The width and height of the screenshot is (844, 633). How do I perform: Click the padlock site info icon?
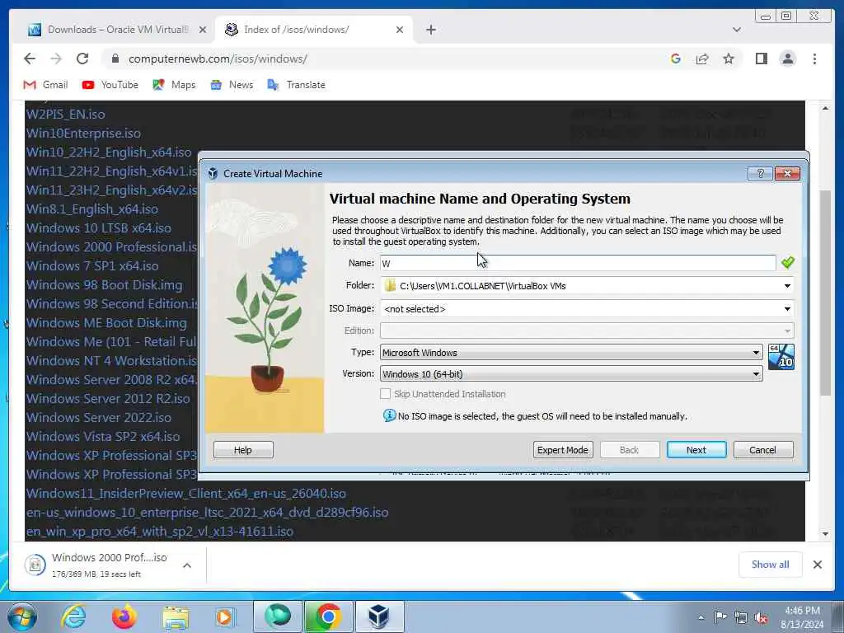pyautogui.click(x=115, y=59)
